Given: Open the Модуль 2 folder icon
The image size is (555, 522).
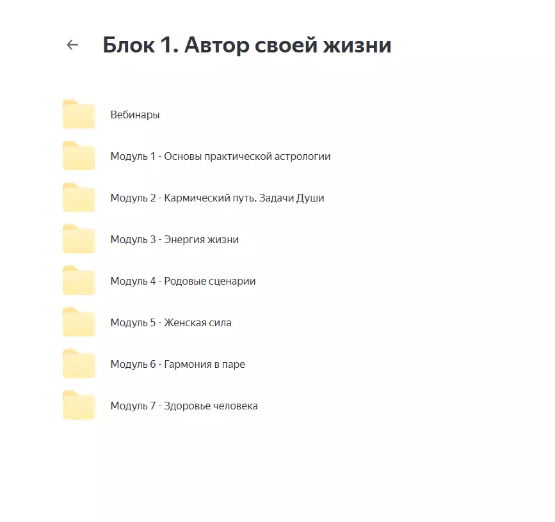Looking at the screenshot, I should (78, 198).
